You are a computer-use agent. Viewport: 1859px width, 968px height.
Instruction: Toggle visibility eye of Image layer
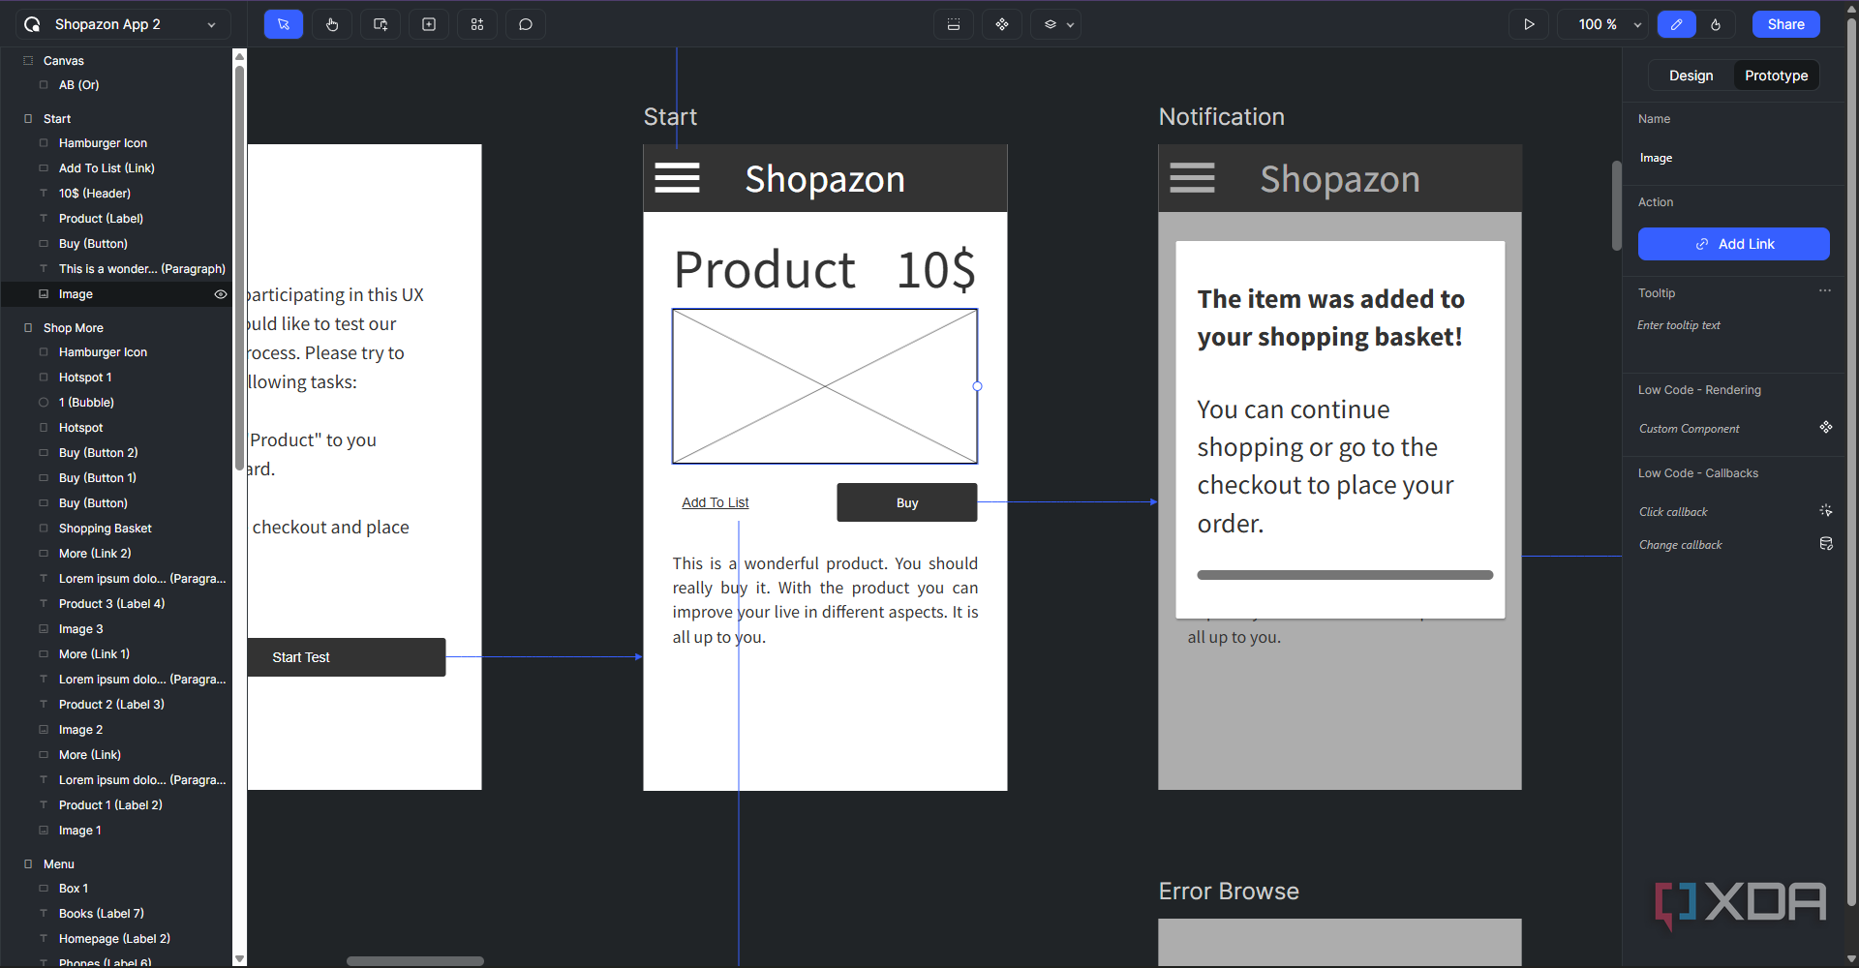221,294
